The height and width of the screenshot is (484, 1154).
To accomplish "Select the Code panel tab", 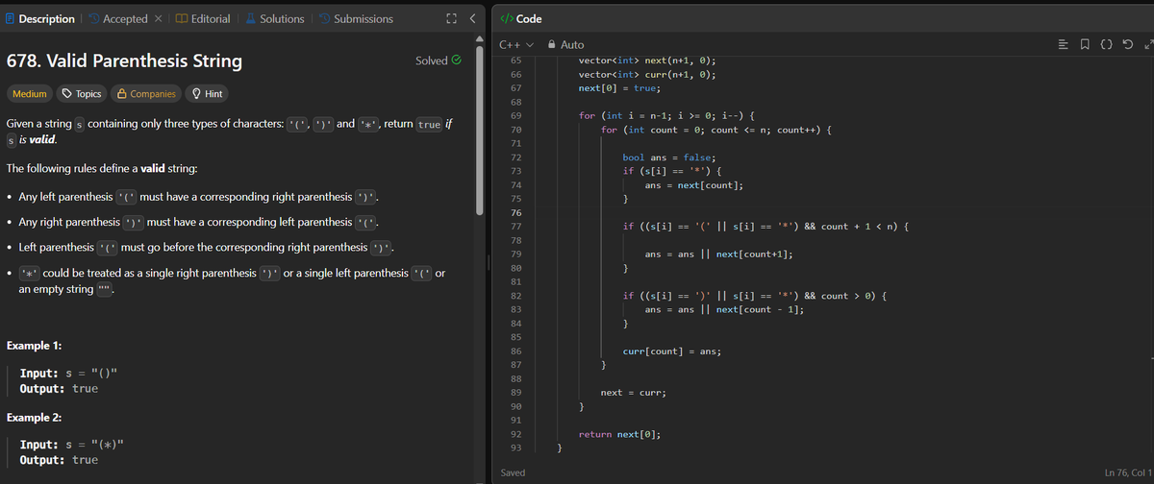I will point(522,18).
